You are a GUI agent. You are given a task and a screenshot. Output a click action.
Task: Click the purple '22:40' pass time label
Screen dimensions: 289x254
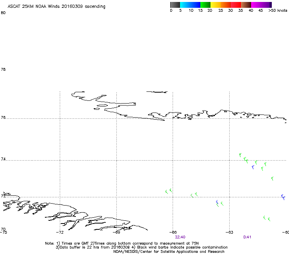point(180,237)
